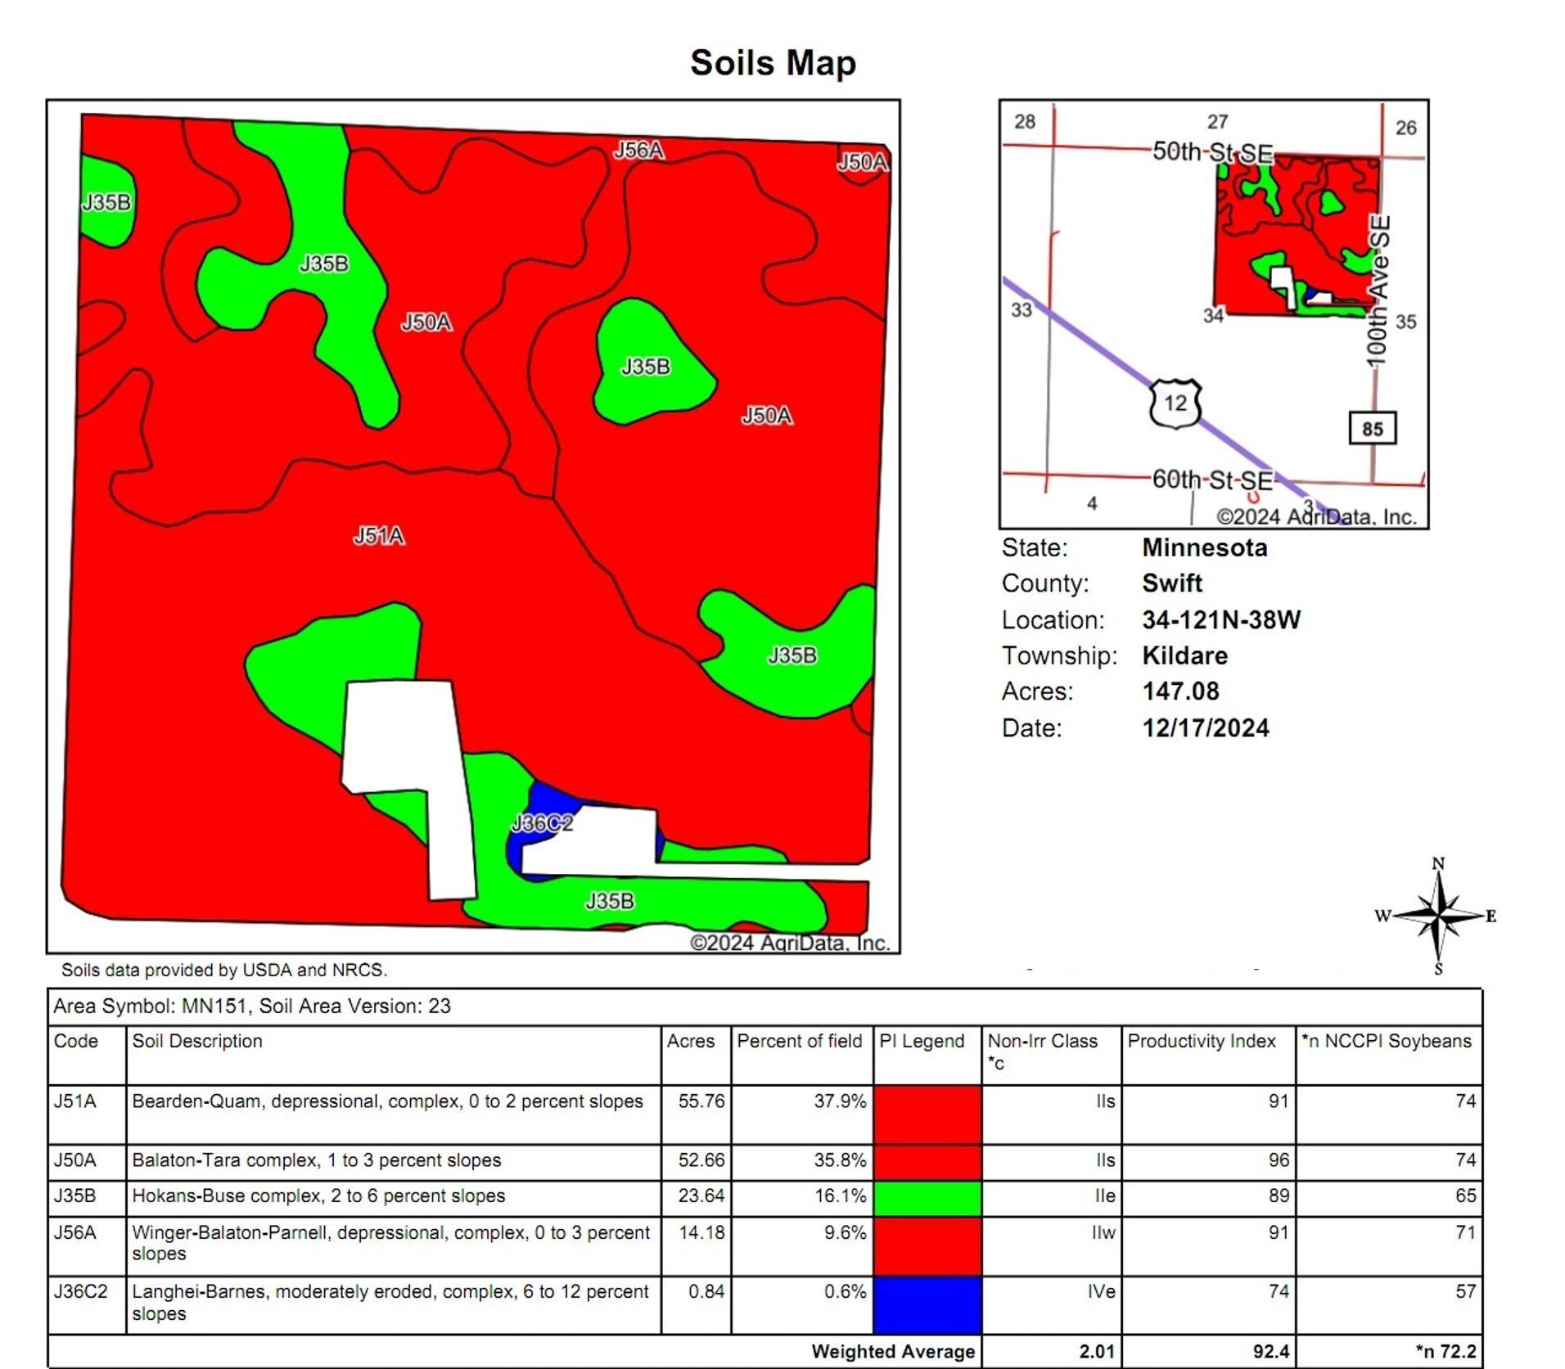The height and width of the screenshot is (1369, 1565).
Task: Click the J56A label on the map
Action: [x=638, y=151]
